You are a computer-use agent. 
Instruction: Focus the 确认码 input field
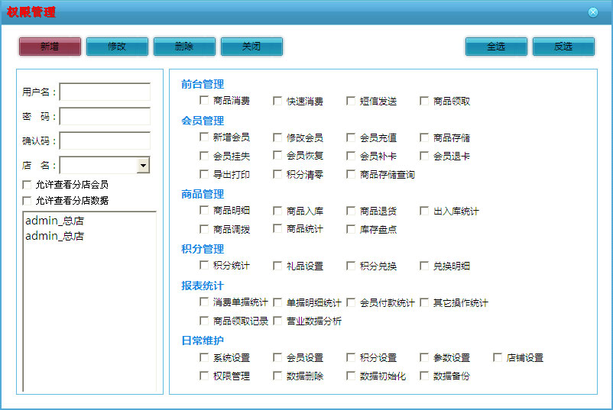[105, 140]
